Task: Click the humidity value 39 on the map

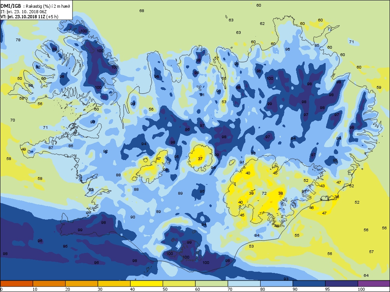Action: click(252, 193)
